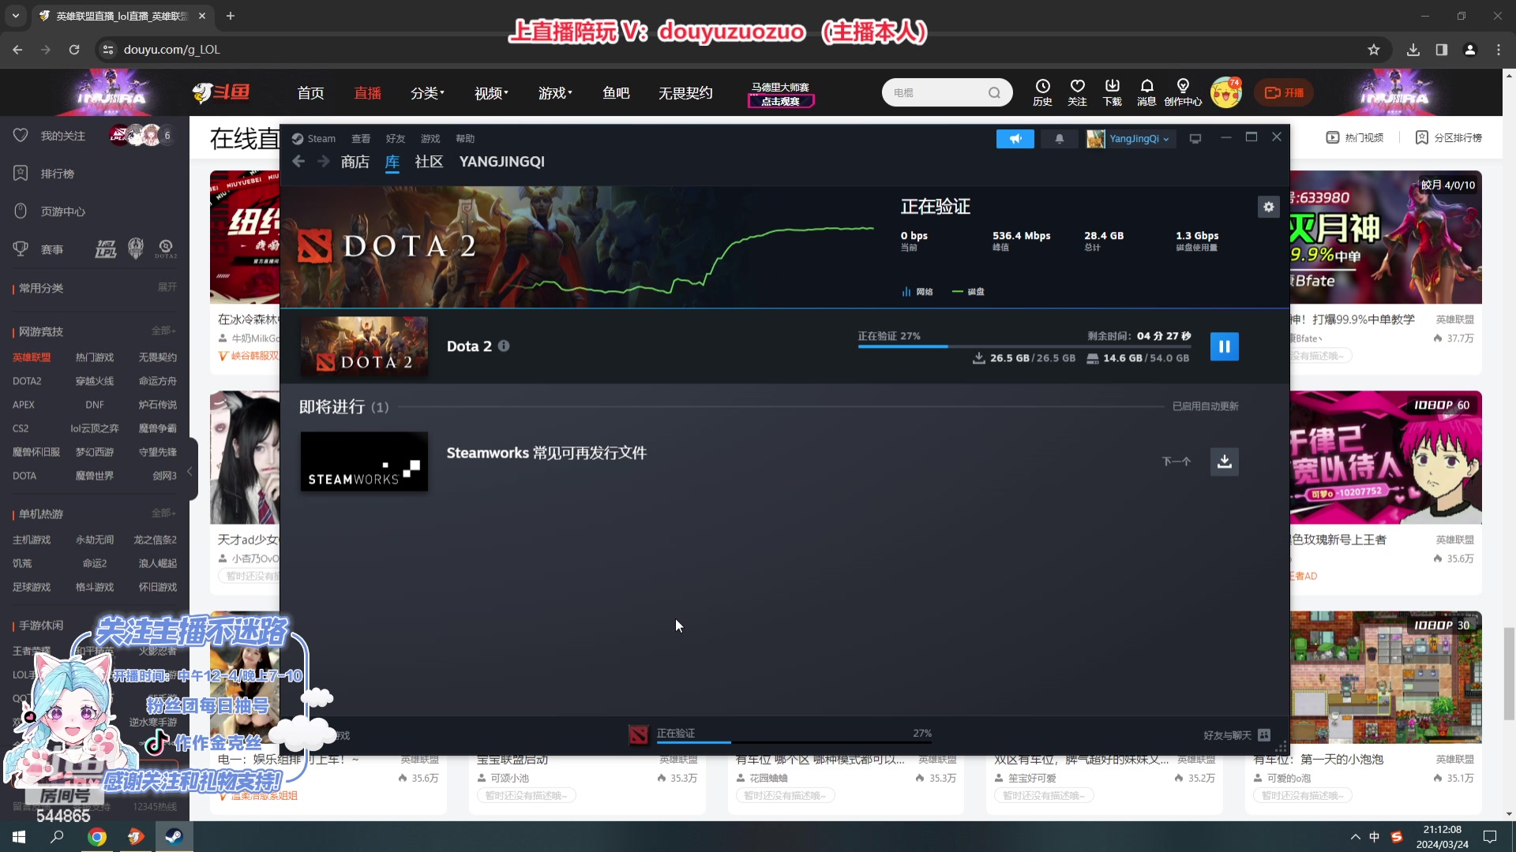Open Douyu user avatar
Screen dimensions: 1516x852
pyautogui.click(x=1225, y=93)
